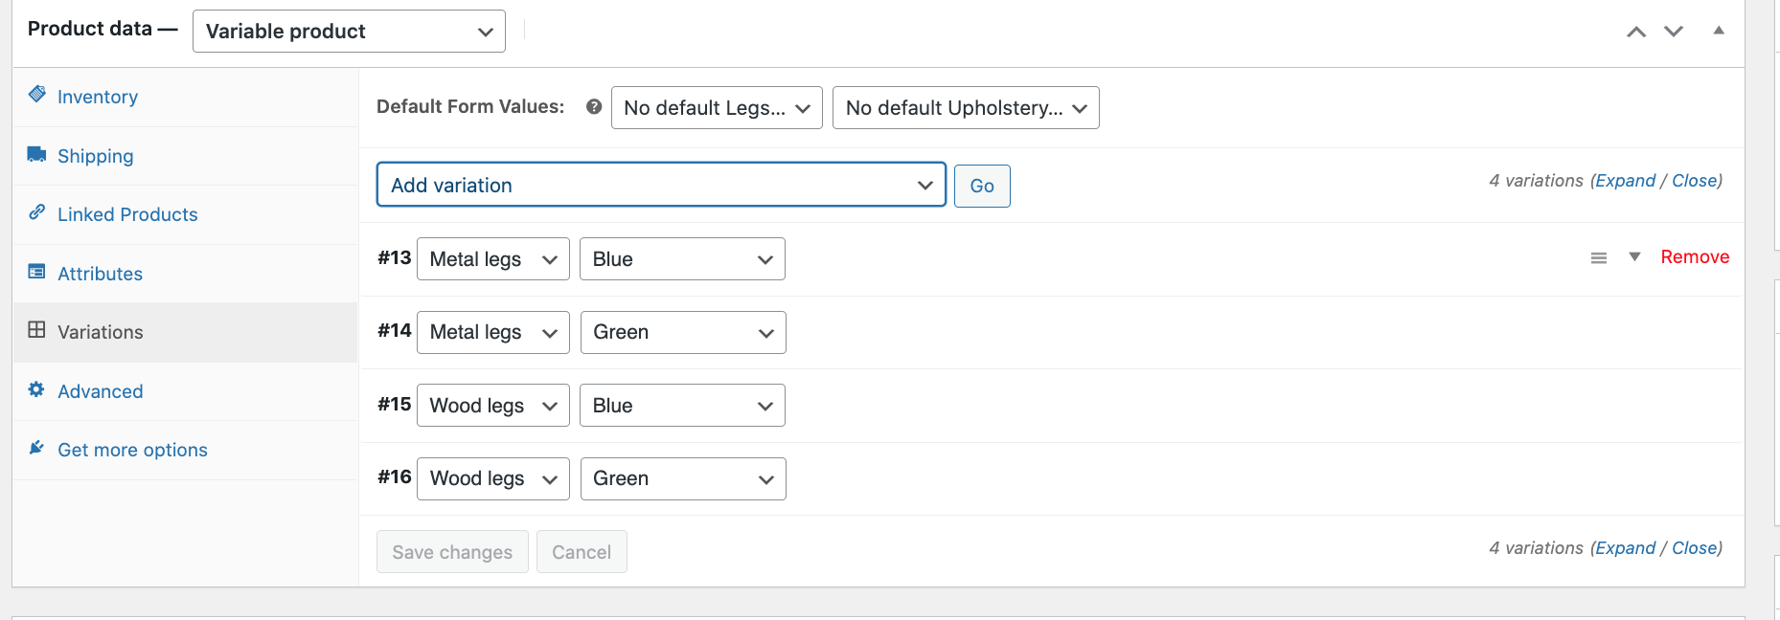The image size is (1780, 620).
Task: Click the Advanced gear icon
Action: (x=37, y=389)
